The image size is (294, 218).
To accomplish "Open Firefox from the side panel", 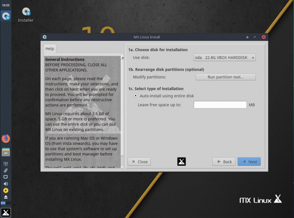I will 5,138.
